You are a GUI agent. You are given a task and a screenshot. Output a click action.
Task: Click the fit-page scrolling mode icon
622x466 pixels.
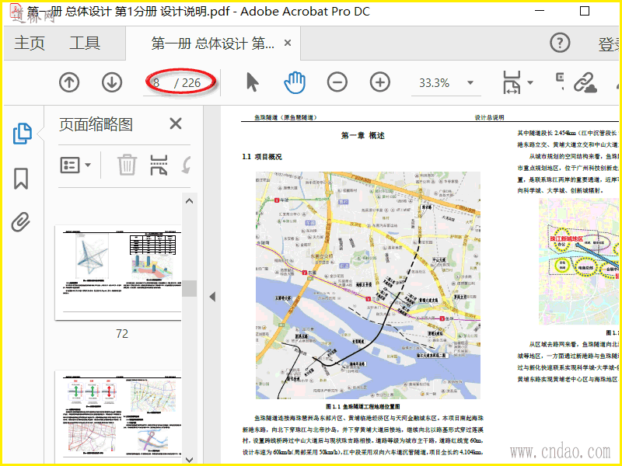click(x=512, y=82)
